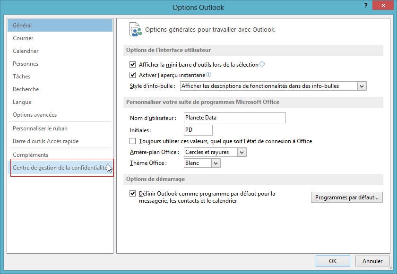Select the Courrier category
Viewport: 397px width, 274px height.
point(60,38)
